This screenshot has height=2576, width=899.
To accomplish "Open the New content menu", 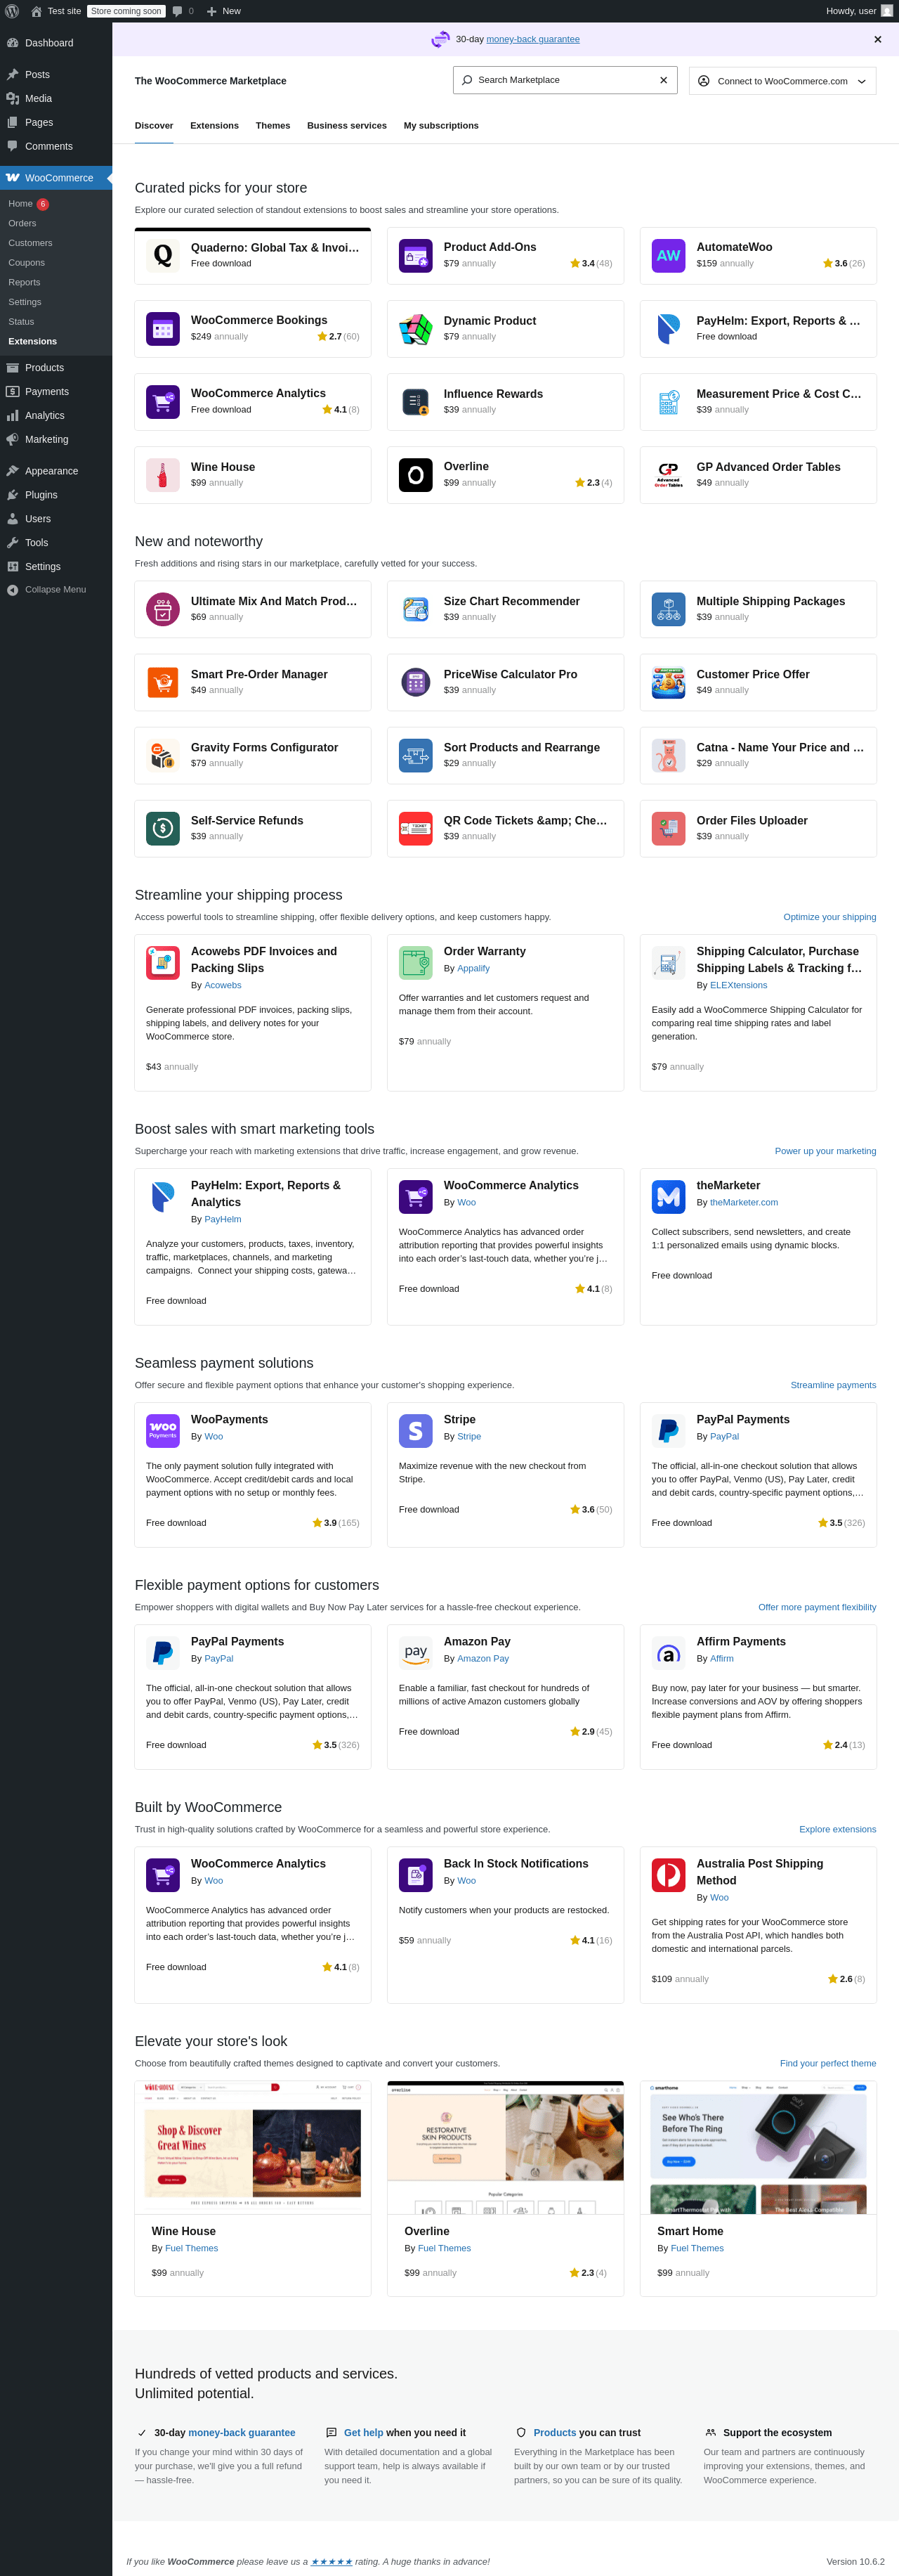I will 224,11.
